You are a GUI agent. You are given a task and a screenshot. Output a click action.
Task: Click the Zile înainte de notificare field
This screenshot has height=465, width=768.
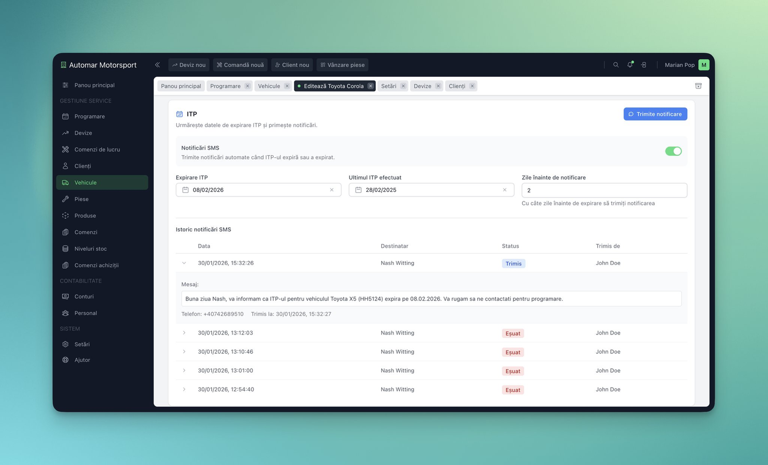coord(604,190)
